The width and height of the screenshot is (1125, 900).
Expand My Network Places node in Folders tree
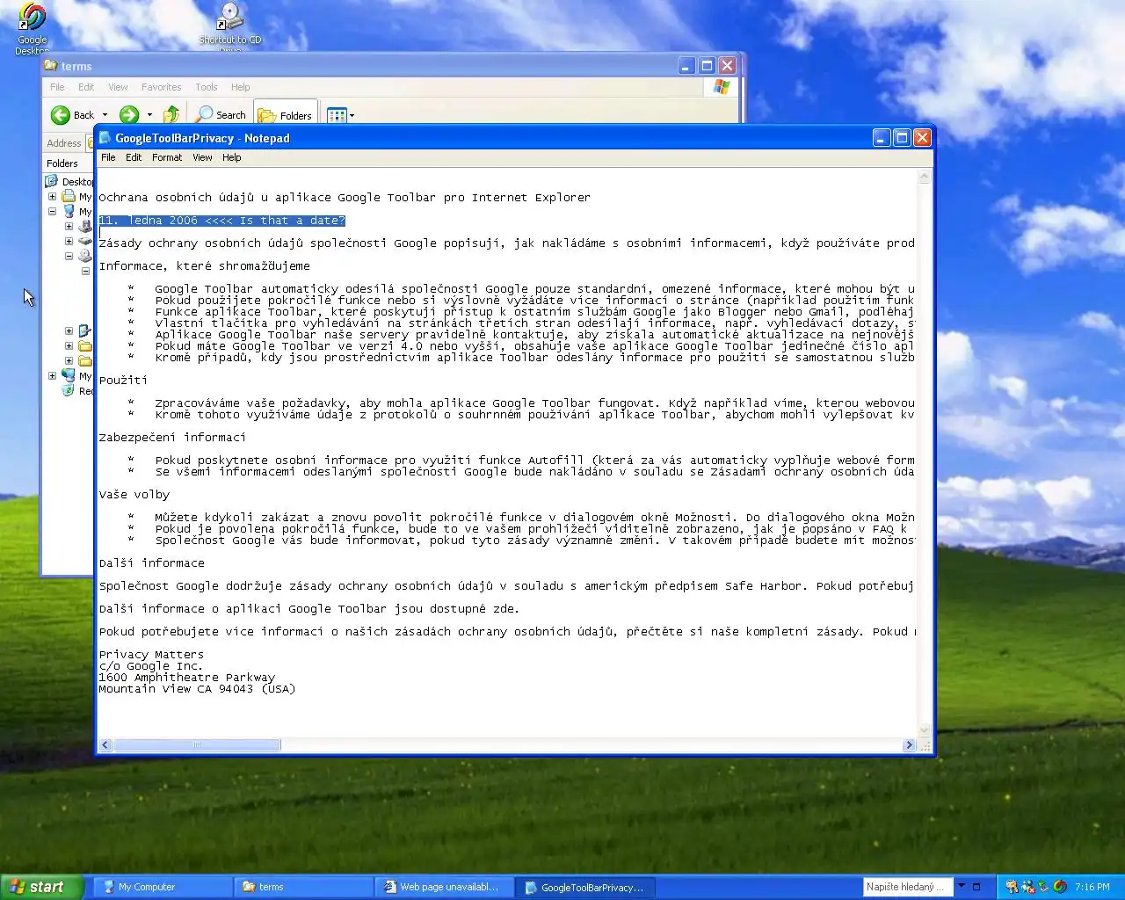[x=53, y=375]
